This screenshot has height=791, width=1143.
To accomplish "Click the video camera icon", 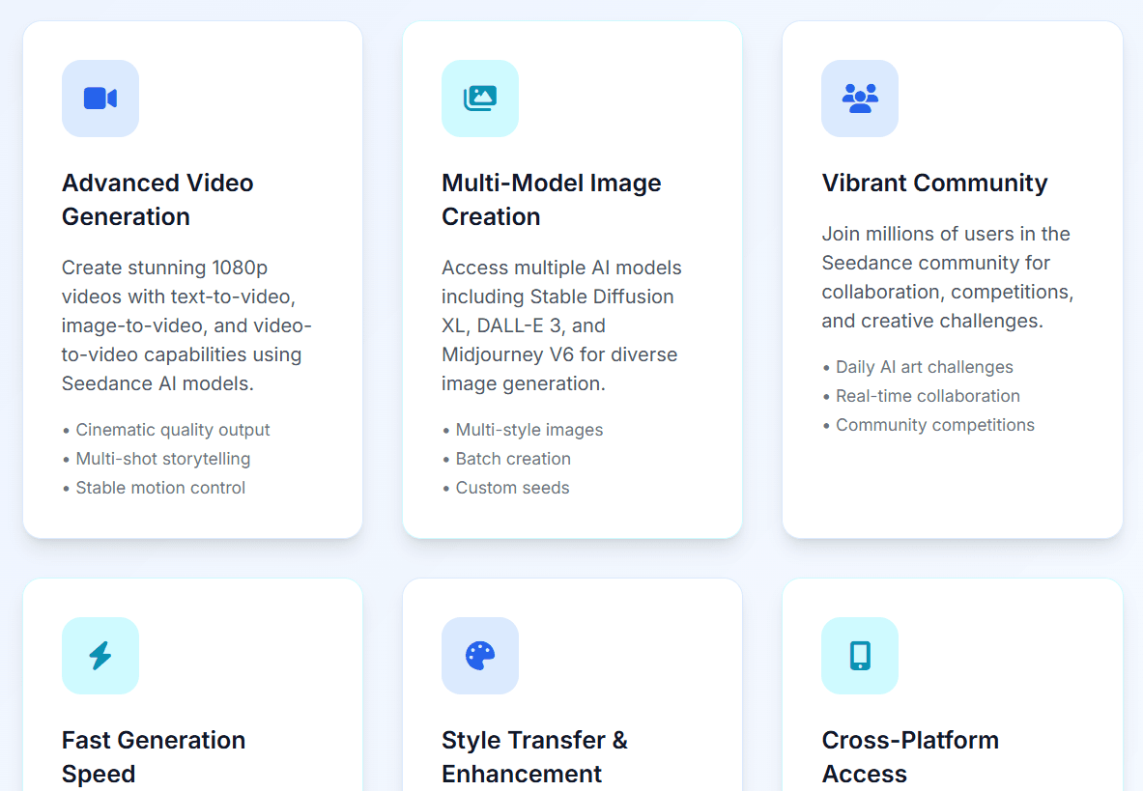I will (x=100, y=99).
